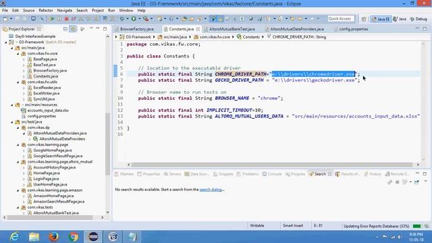
Task: Switch to the Problems view tab
Action: [x=248, y=174]
